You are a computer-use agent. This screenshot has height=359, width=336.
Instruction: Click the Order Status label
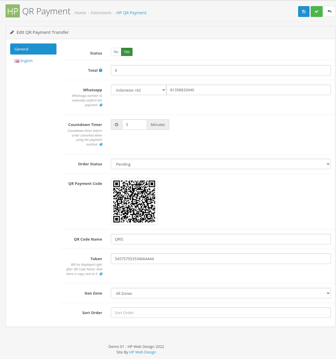pos(90,164)
